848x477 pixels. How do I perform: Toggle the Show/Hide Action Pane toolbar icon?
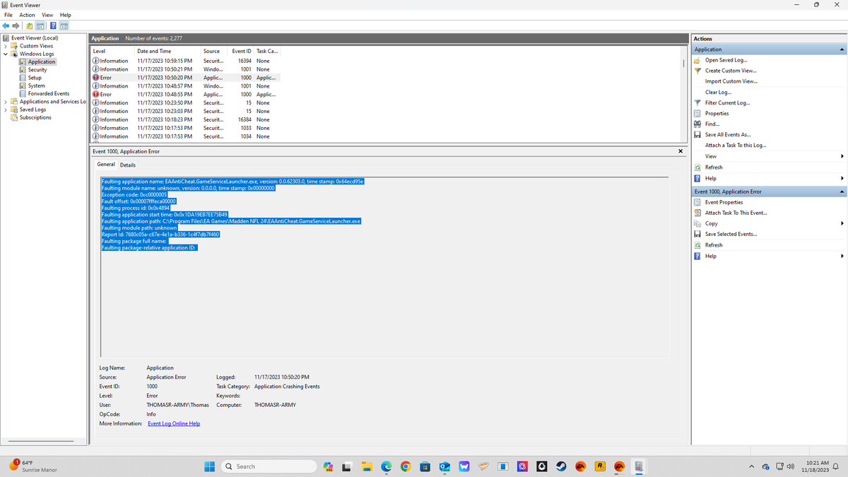click(64, 26)
